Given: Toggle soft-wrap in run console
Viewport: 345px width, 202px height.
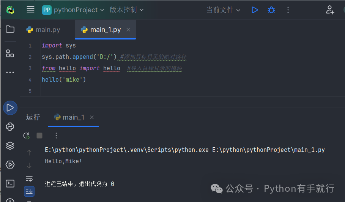Looking at the screenshot, I should pos(29,178).
